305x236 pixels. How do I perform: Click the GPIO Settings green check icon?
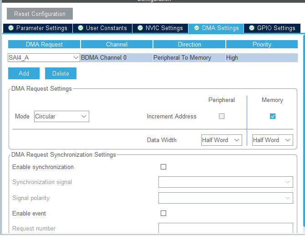coord(252,28)
